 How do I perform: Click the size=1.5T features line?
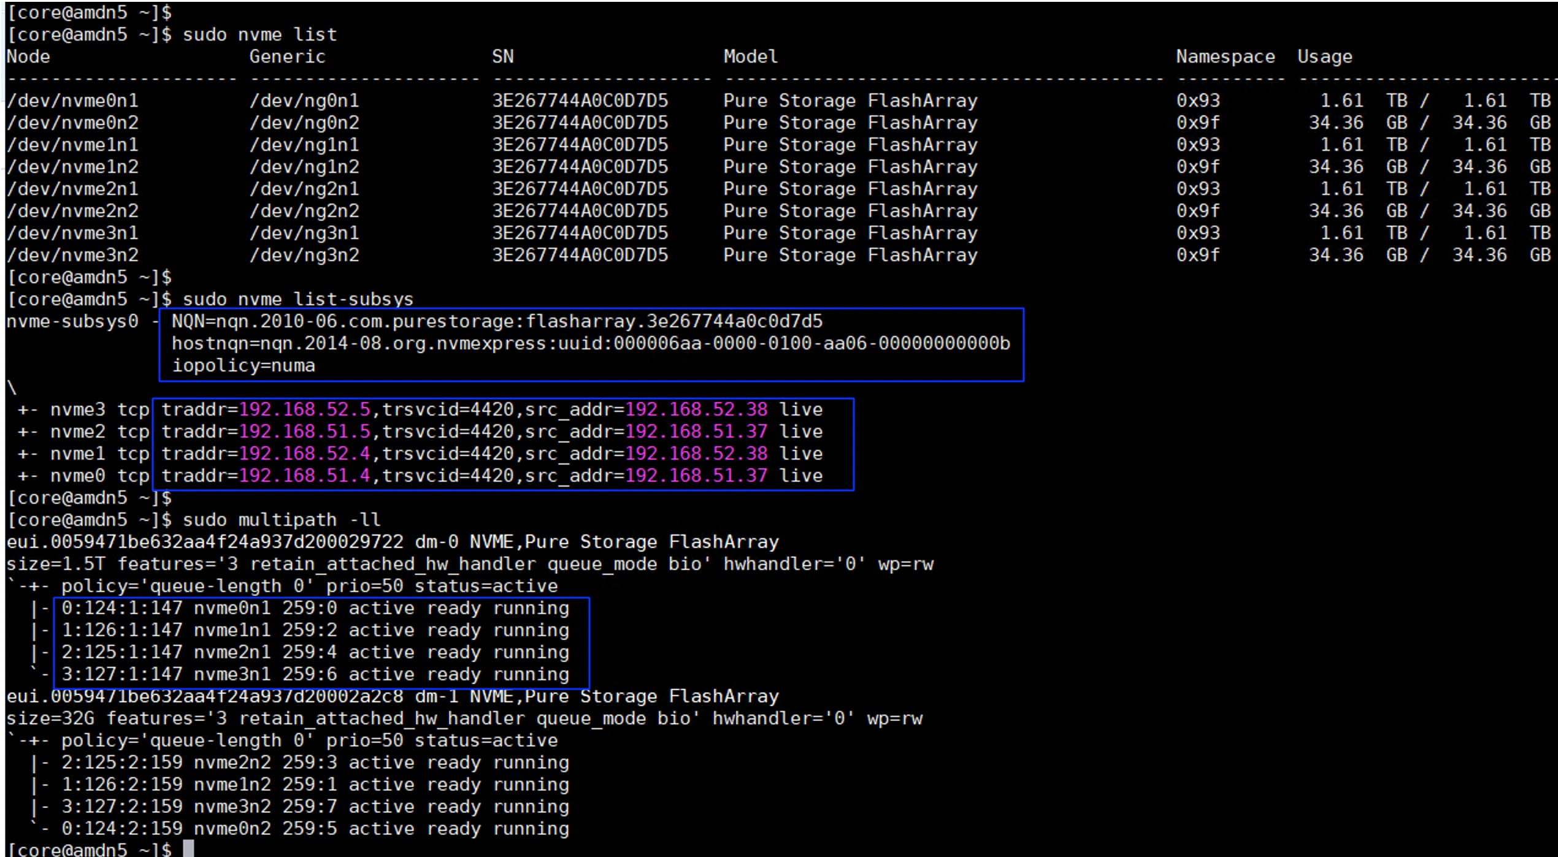[466, 563]
